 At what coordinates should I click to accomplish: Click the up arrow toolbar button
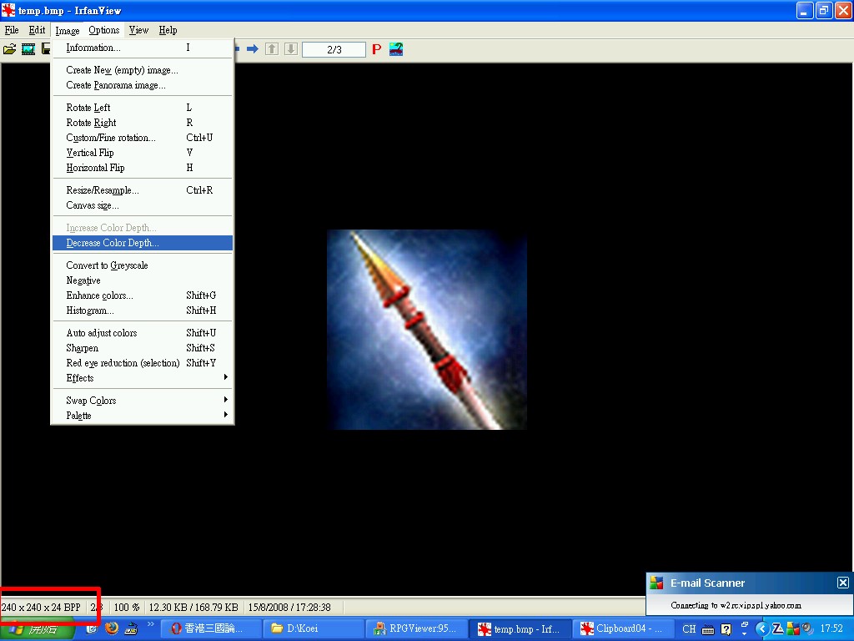pyautogui.click(x=272, y=49)
